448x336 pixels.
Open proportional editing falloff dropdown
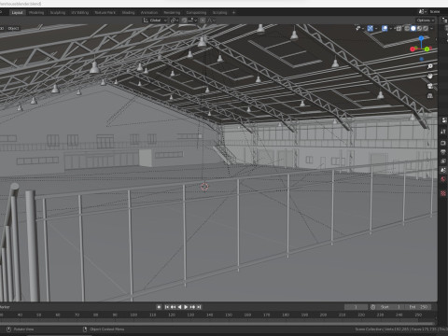point(211,21)
